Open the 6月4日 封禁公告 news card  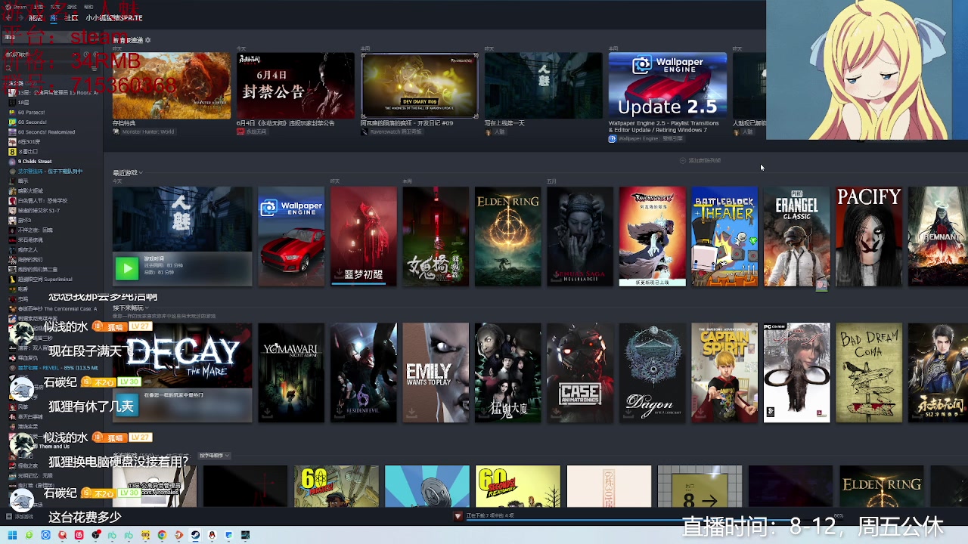(x=296, y=85)
